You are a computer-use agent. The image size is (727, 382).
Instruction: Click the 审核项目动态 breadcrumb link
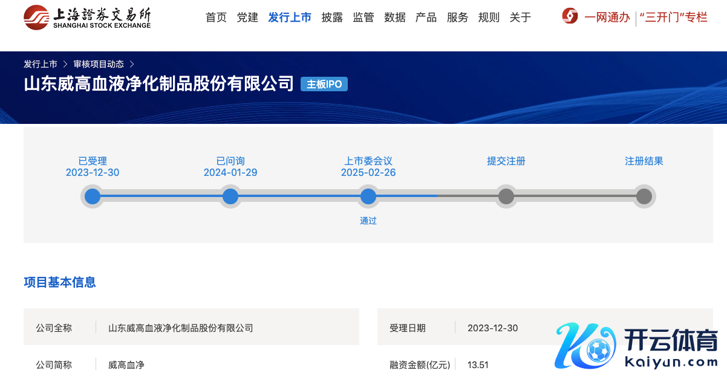[x=99, y=64]
